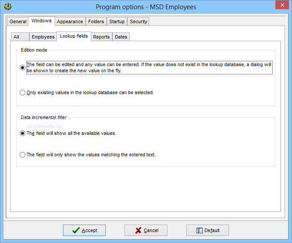
Task: Select the Lookup fields sub-tab
Action: pyautogui.click(x=74, y=36)
